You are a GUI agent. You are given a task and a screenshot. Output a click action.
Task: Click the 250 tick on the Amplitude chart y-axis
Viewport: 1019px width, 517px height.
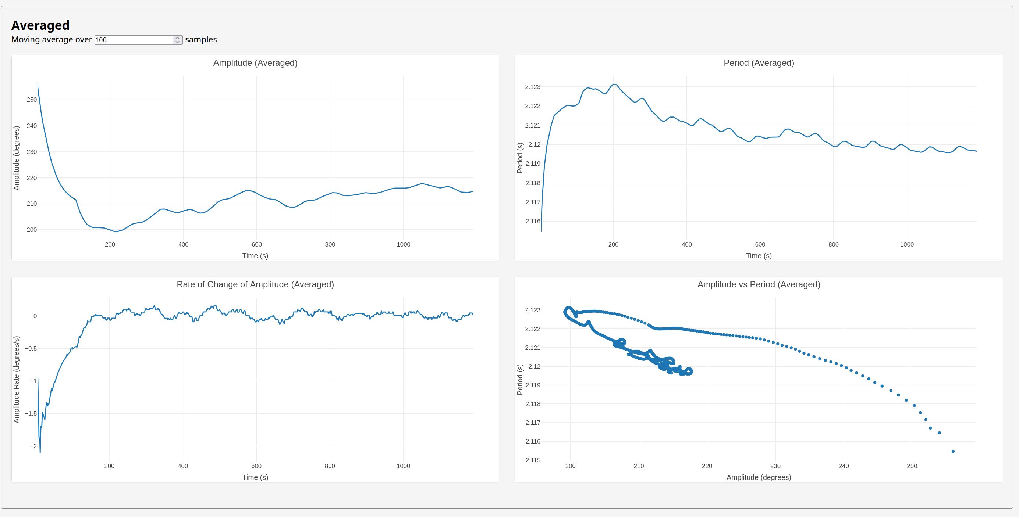tap(32, 100)
